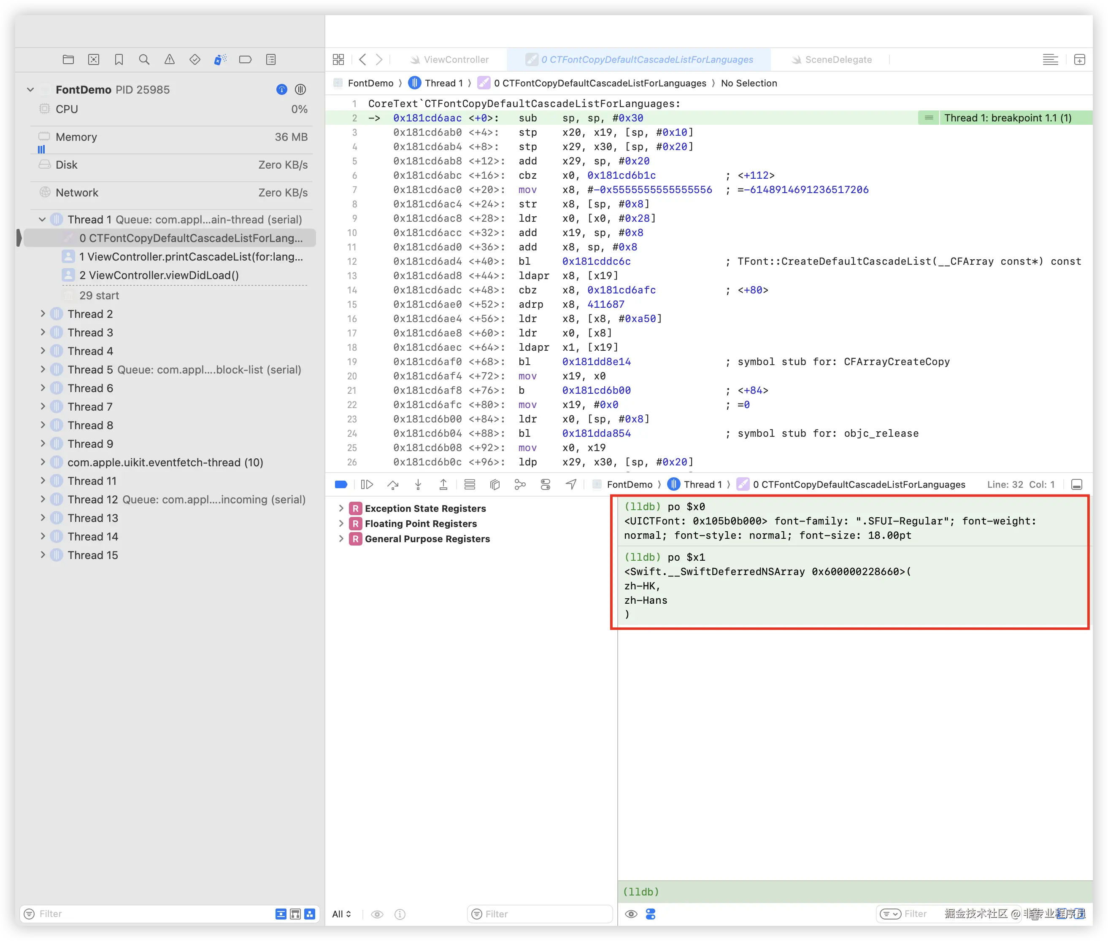Image resolution: width=1108 pixels, height=941 pixels.
Task: Click FontDemo in the editor breadcrumb
Action: pos(370,83)
